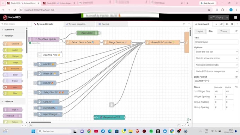Zoom out the canvas with minus

click(182, 125)
